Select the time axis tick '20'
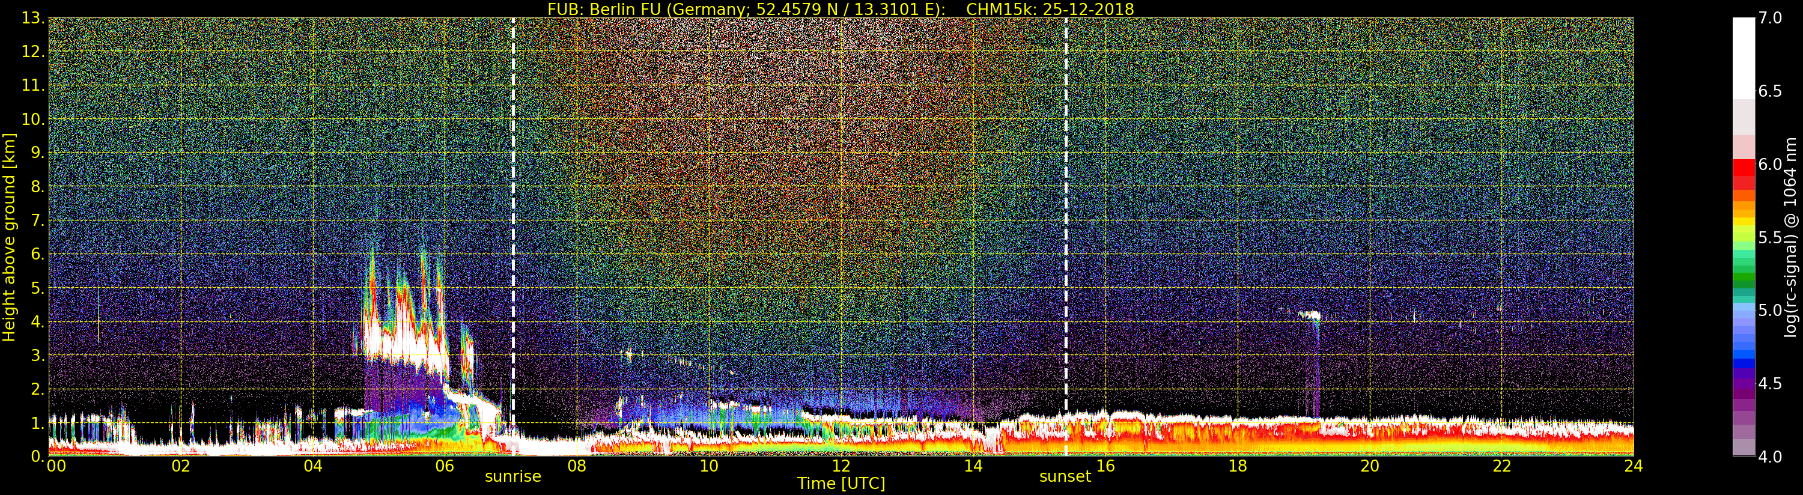This screenshot has width=1803, height=495. (1370, 466)
